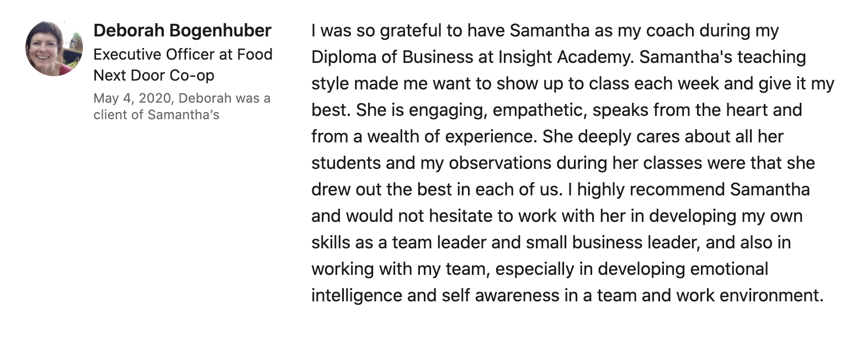Click 'I was so grateful' at recommendation start
This screenshot has width=851, height=340.
[x=377, y=30]
